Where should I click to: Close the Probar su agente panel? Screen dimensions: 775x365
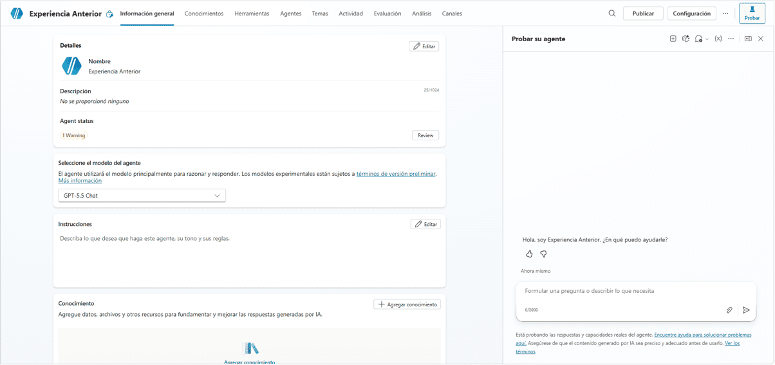[761, 39]
